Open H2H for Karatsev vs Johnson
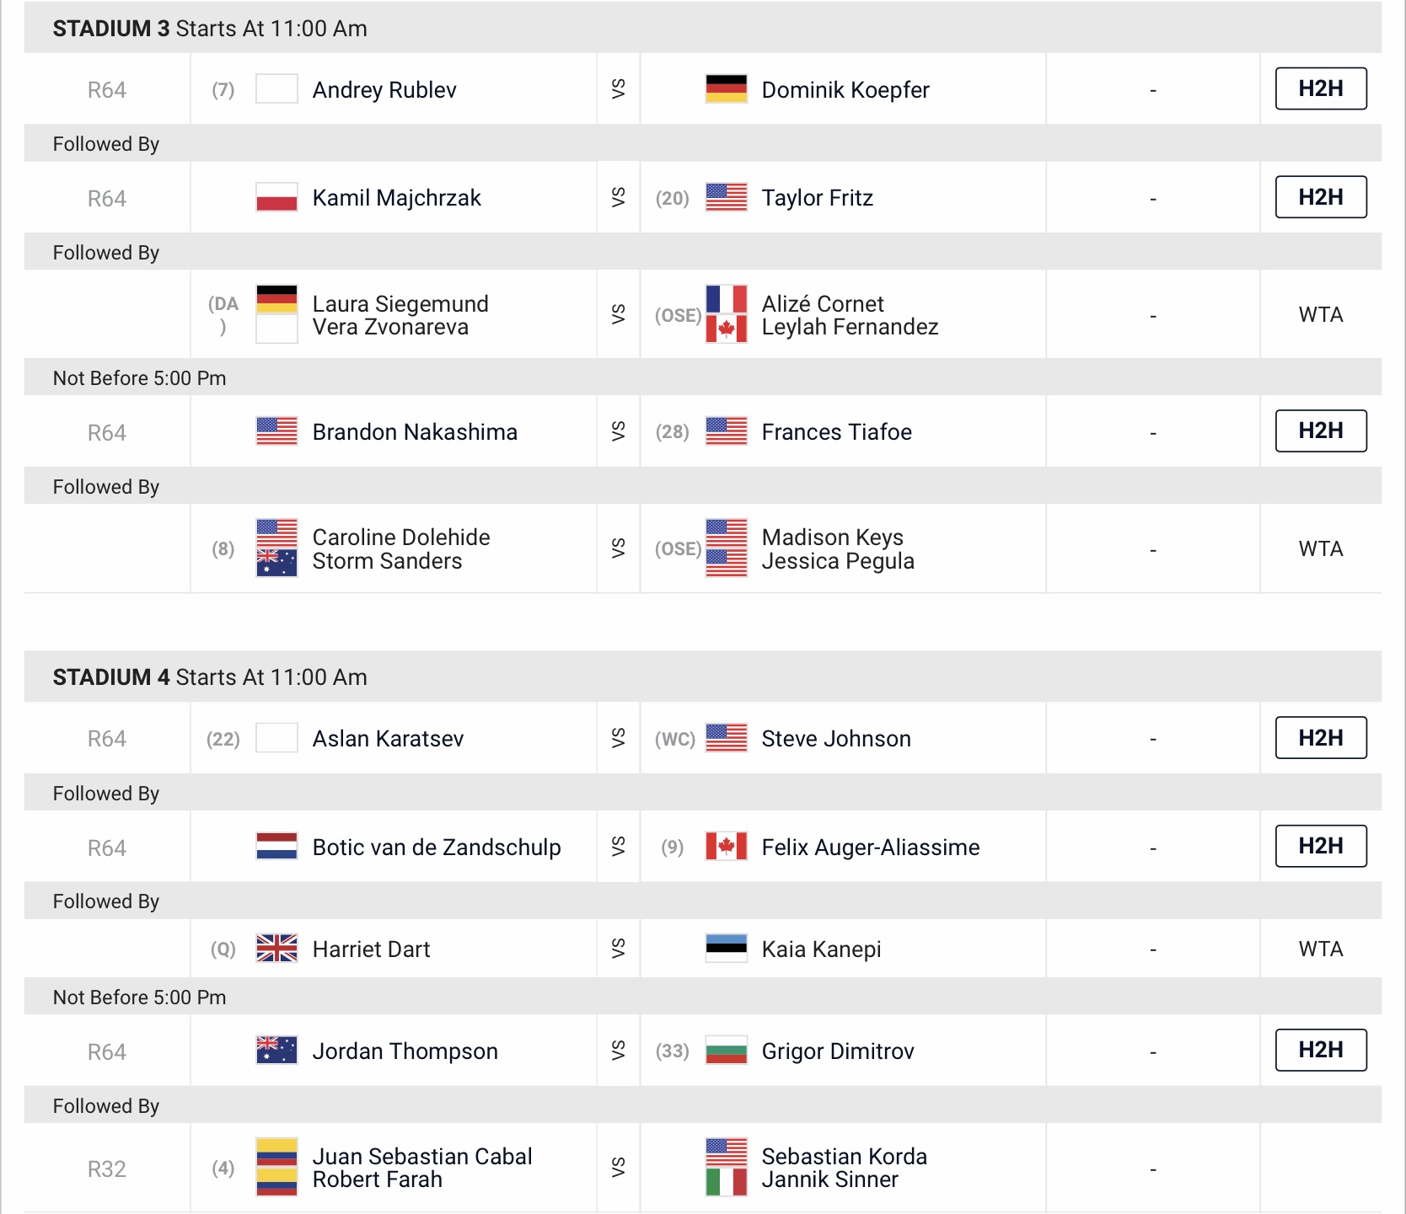This screenshot has height=1214, width=1406. (1321, 738)
